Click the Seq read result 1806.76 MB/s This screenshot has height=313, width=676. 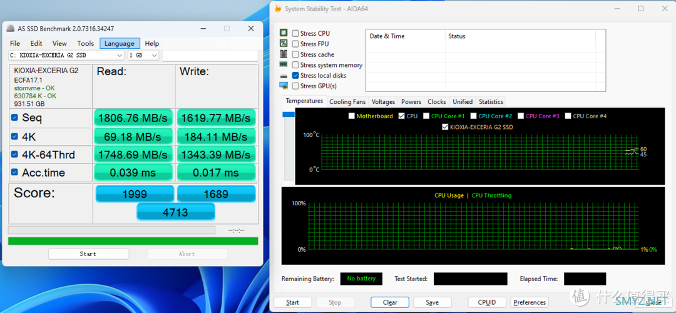pyautogui.click(x=133, y=118)
